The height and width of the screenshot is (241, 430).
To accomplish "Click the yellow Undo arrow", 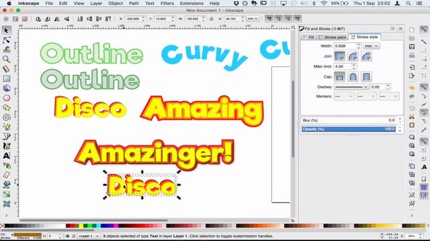I will (412, 88).
